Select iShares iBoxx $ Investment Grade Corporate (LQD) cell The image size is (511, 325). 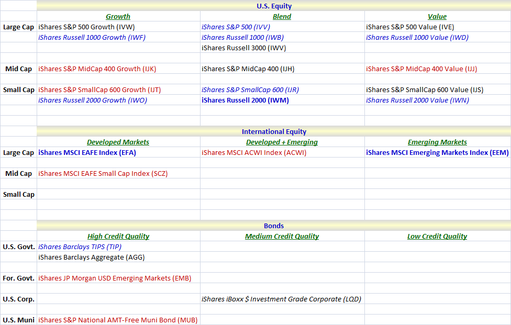[x=282, y=299]
